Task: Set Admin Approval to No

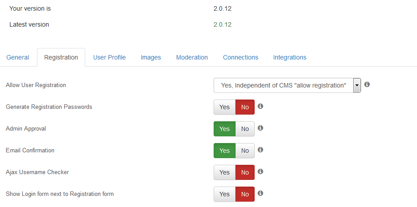Action: (x=245, y=129)
